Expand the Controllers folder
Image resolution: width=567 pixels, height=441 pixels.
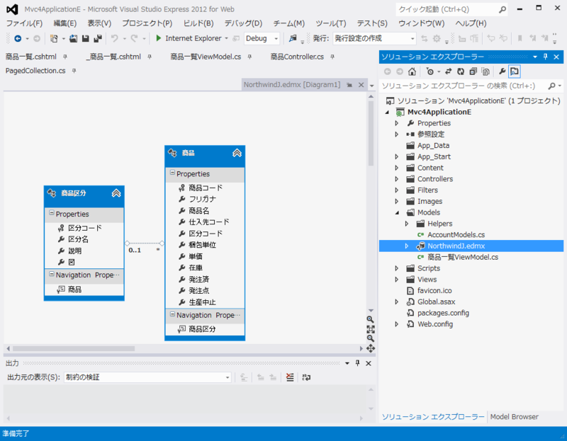click(x=397, y=179)
